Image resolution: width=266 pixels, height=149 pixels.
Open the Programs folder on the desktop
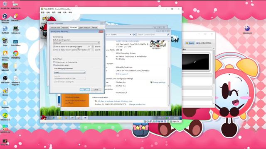(x=5, y=104)
